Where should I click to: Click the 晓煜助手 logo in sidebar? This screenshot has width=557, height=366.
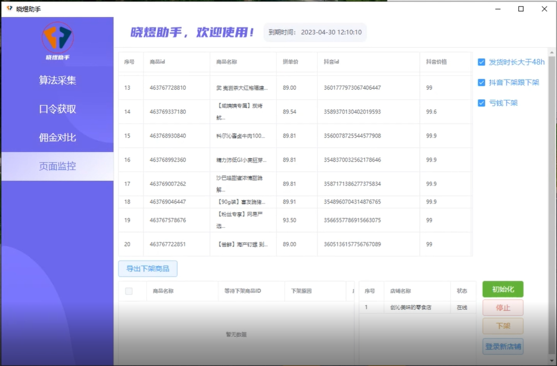(57, 40)
